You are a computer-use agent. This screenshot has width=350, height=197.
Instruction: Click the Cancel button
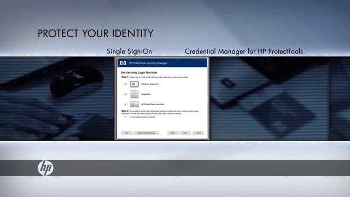[x=198, y=133]
